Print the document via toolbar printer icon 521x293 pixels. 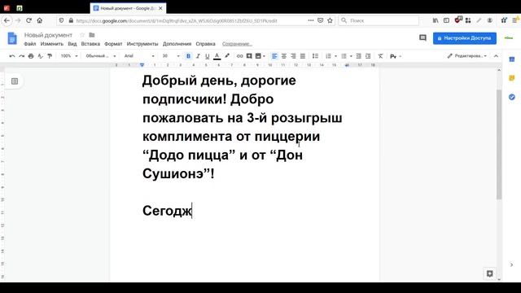click(x=31, y=56)
